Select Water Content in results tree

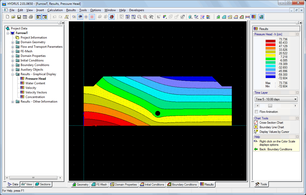click(35, 83)
